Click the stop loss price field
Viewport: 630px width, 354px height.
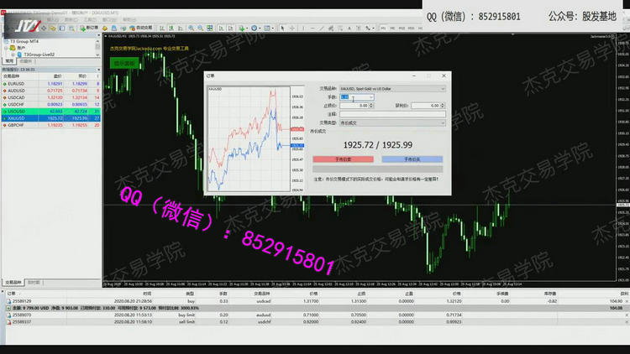353,106
